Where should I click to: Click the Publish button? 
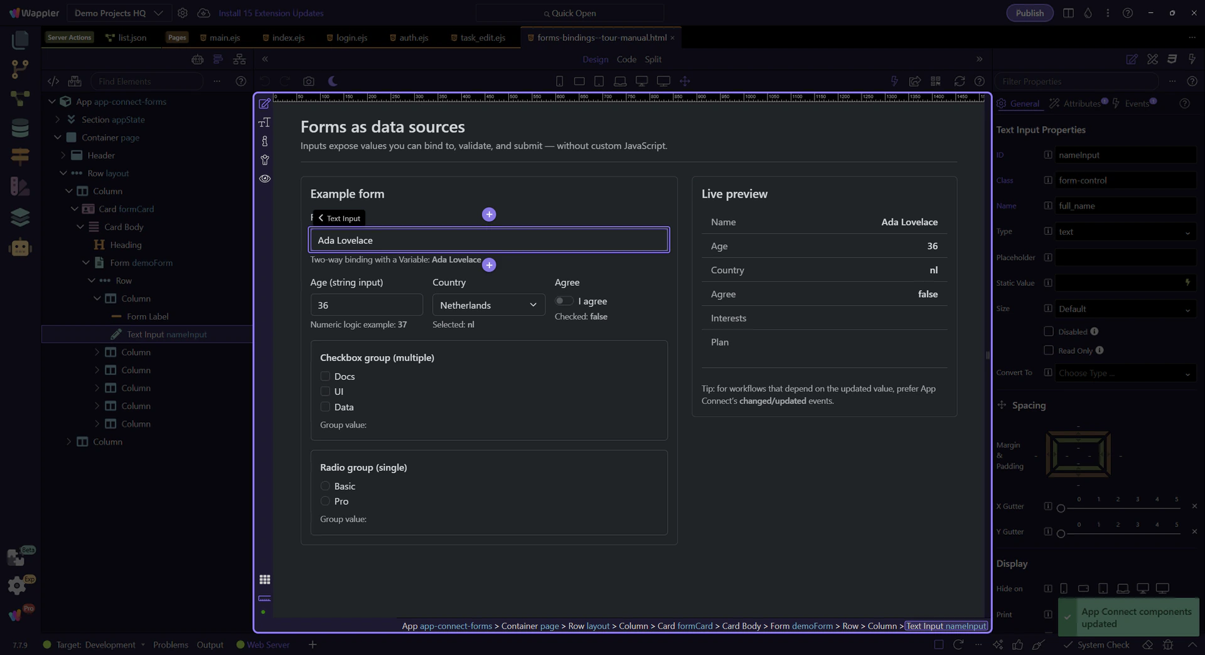pyautogui.click(x=1029, y=13)
